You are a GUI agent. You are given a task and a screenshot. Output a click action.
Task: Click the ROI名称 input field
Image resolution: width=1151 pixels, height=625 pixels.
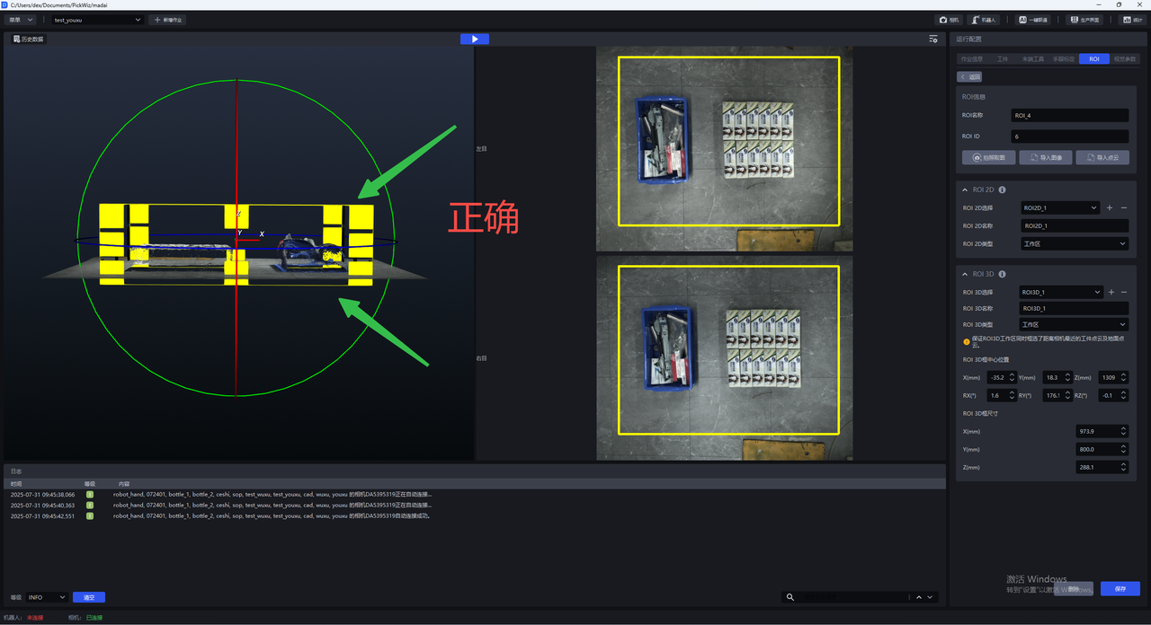coord(1069,116)
